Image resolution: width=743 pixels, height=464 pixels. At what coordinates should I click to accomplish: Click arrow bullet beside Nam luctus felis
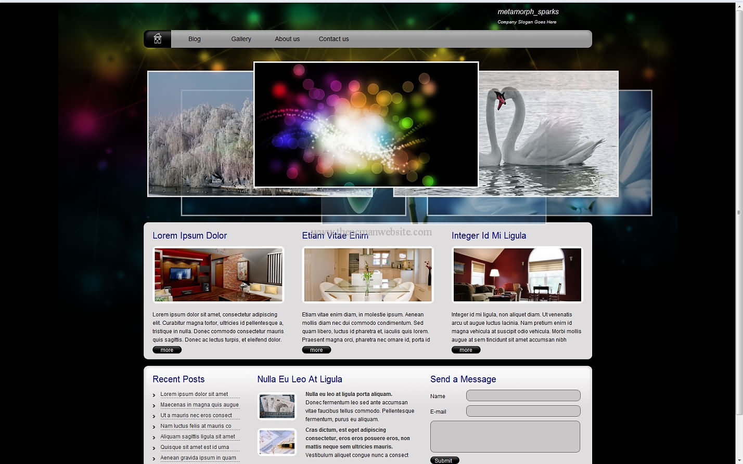tap(154, 427)
